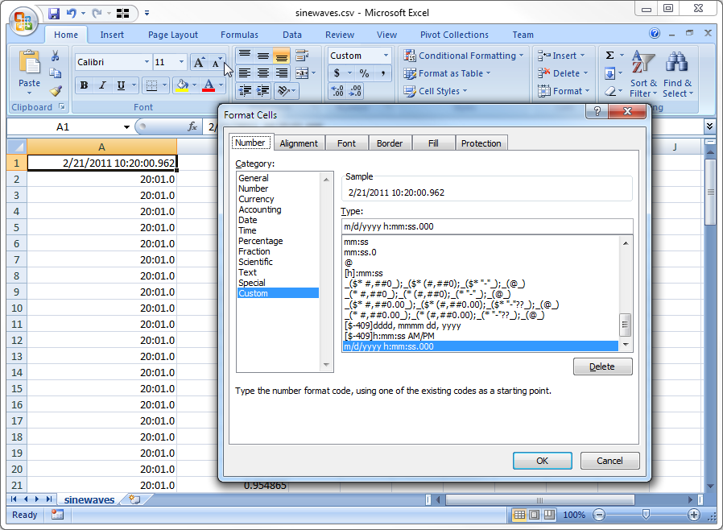Expand the font size dropdown
Screen dimensions: 723x530
[x=181, y=62]
